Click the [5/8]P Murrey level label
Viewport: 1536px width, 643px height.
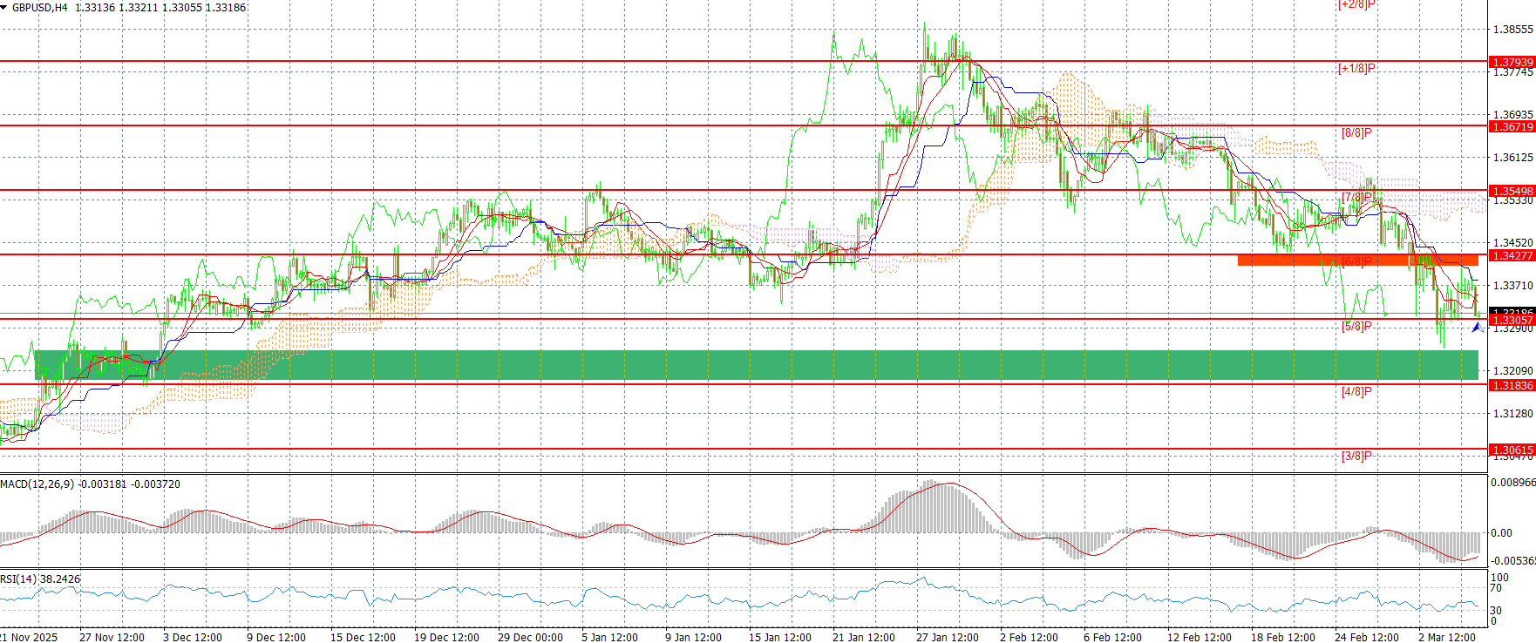coord(1356,326)
